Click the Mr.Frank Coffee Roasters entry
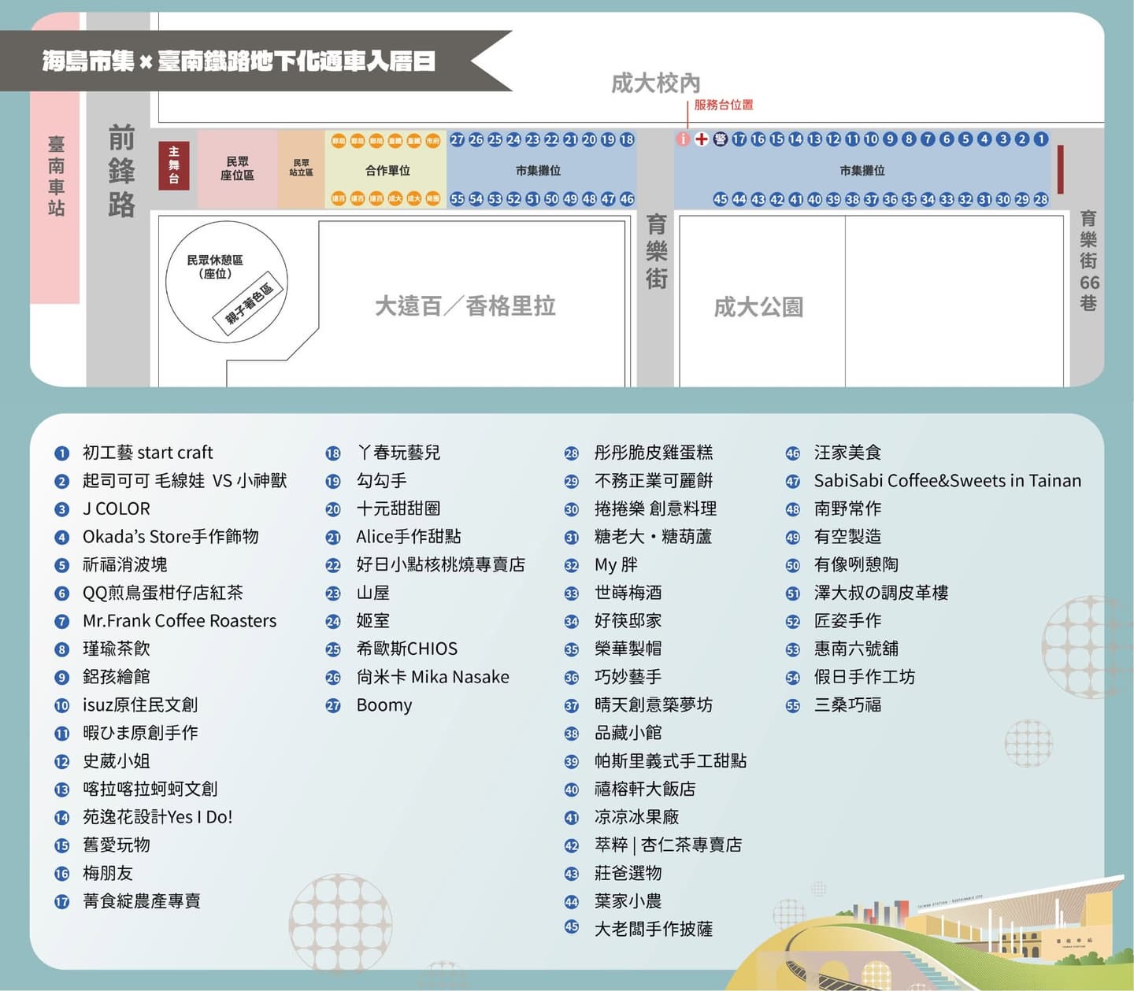This screenshot has height=991, width=1134. pos(180,621)
